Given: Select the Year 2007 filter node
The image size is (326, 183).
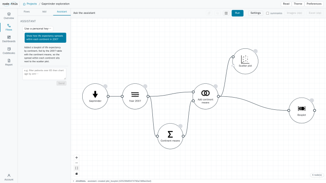Looking at the screenshot, I should tap(135, 96).
